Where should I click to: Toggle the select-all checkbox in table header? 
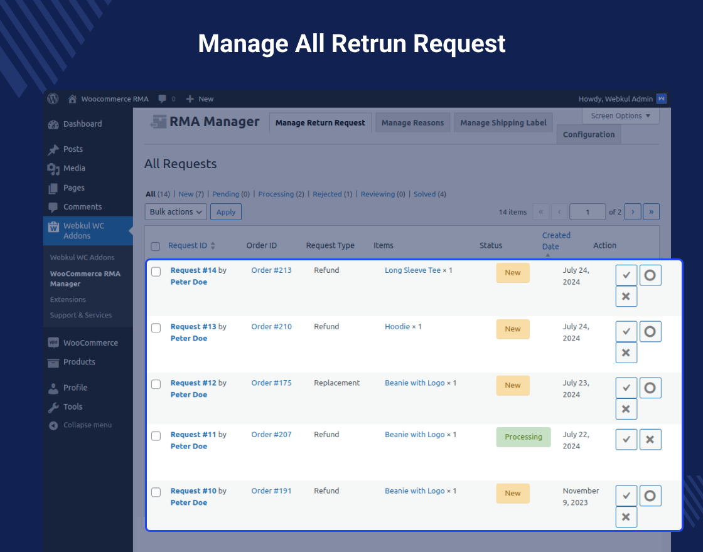tap(156, 247)
